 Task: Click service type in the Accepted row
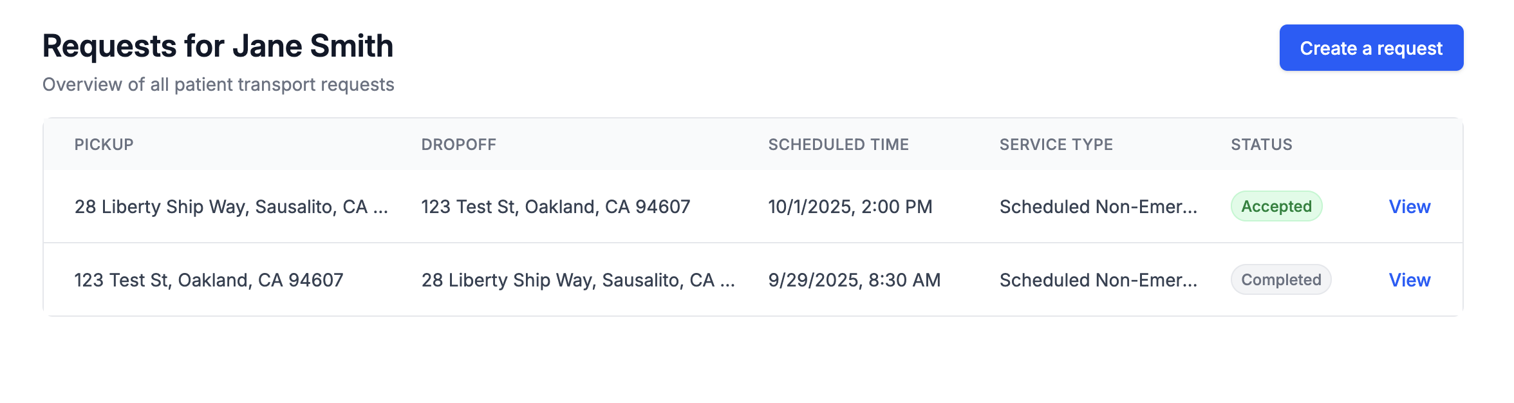(1098, 207)
